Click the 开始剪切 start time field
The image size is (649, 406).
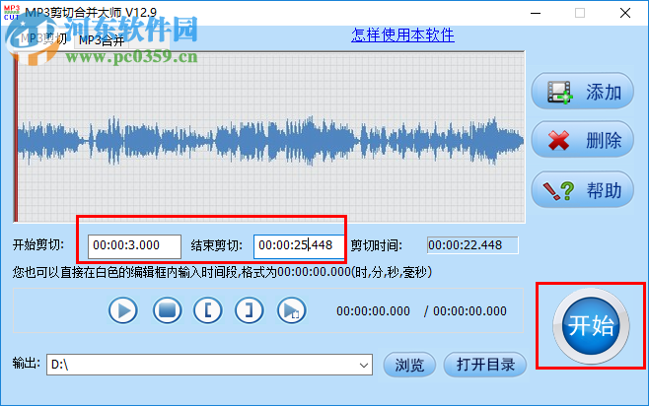coord(134,246)
